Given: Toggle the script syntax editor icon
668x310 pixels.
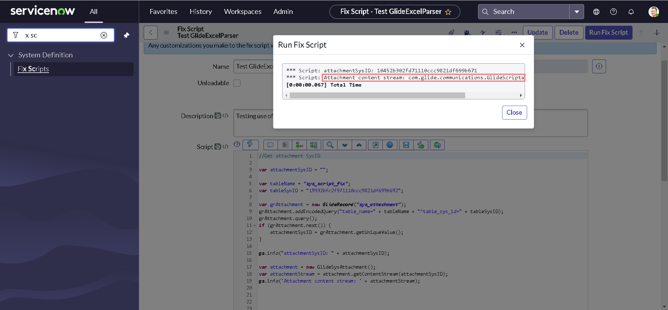Looking at the screenshot, I should point(250,145).
